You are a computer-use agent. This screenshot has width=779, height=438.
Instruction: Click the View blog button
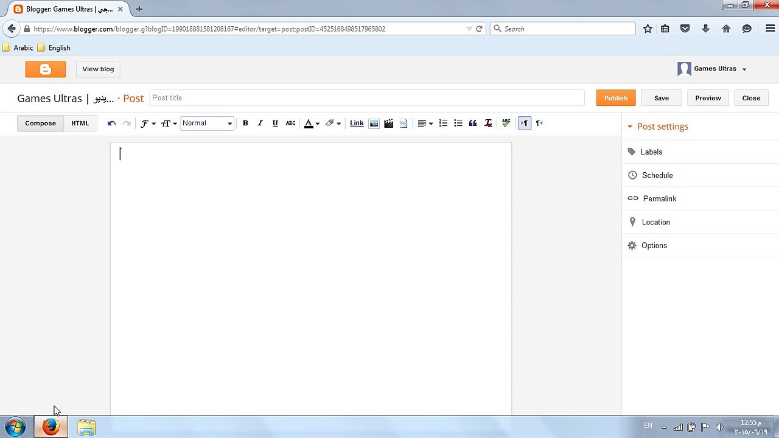click(98, 69)
